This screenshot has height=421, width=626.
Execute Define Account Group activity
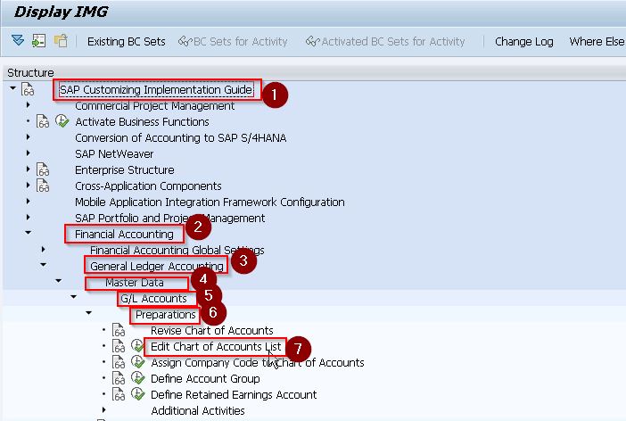137,378
